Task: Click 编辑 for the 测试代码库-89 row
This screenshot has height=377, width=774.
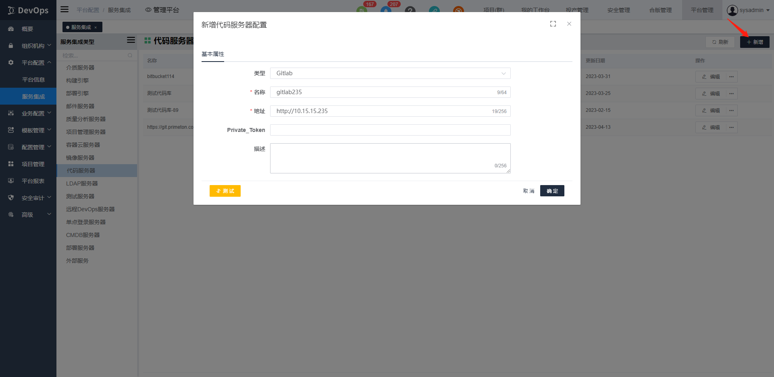Action: click(711, 111)
